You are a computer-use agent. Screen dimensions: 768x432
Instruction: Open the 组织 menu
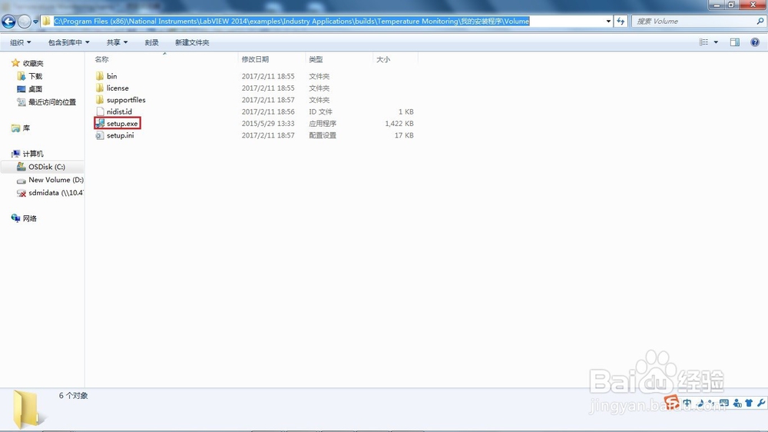(x=20, y=42)
